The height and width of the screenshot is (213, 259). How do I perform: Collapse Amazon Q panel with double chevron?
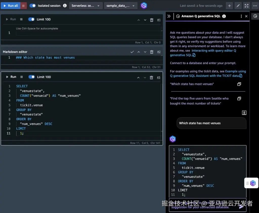pos(169,16)
